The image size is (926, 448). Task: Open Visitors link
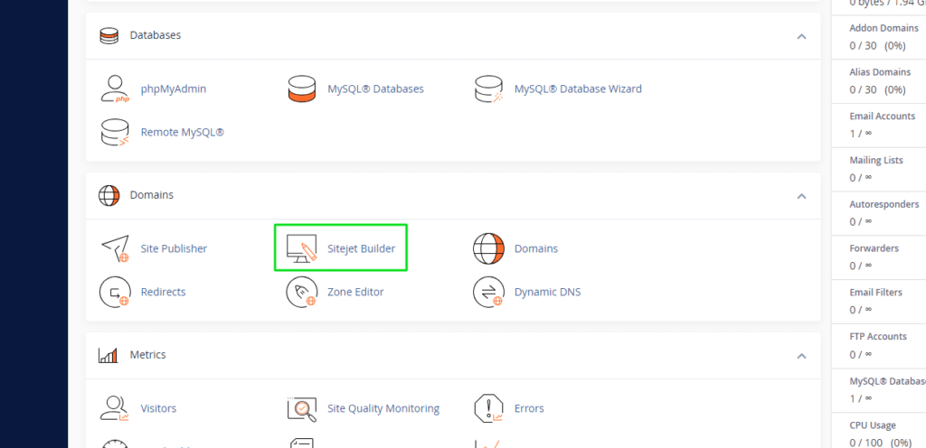(158, 408)
